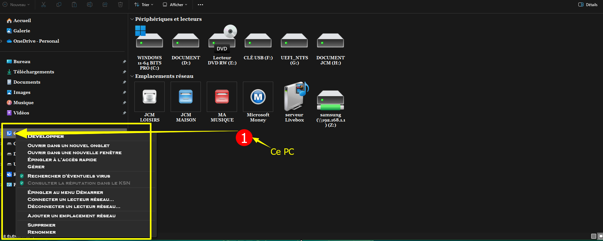Open the Afficher view dropdown
This screenshot has height=241, width=603.
coord(175,4)
